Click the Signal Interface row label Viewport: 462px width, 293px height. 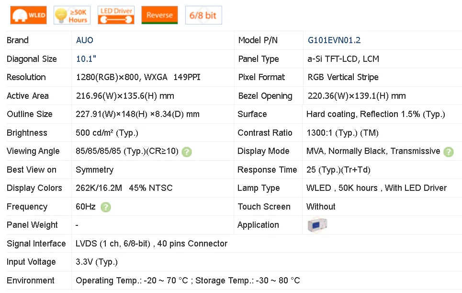point(36,244)
